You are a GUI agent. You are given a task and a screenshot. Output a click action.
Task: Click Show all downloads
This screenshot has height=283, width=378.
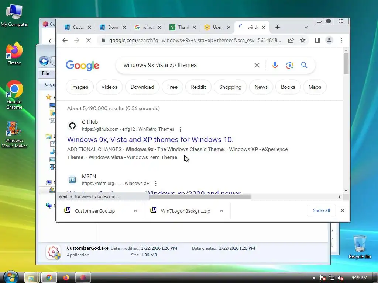coord(322,210)
